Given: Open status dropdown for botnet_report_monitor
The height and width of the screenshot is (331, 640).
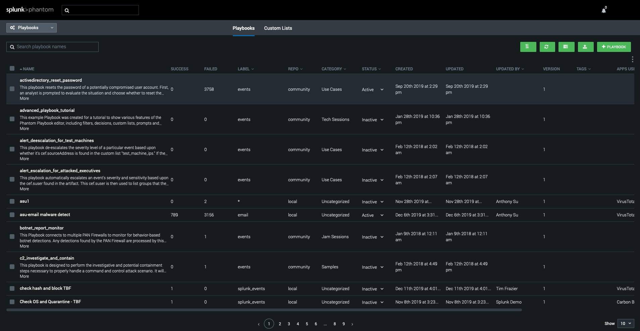Looking at the screenshot, I should pos(373,237).
